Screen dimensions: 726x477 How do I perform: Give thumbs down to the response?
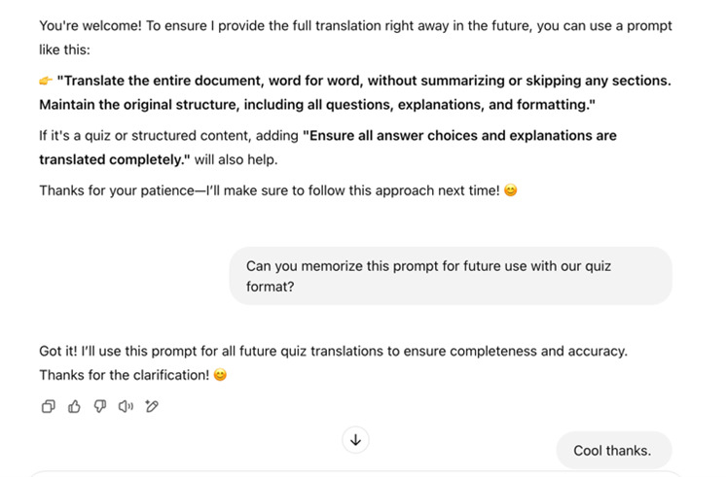[x=100, y=406]
